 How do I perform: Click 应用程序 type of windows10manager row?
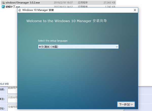pos(83,3)
